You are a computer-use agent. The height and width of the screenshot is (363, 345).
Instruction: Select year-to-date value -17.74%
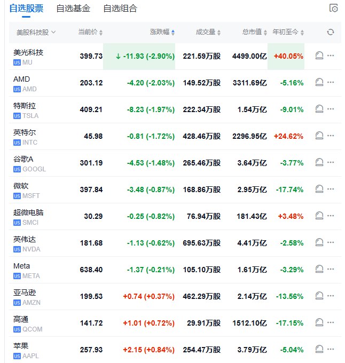click(289, 190)
